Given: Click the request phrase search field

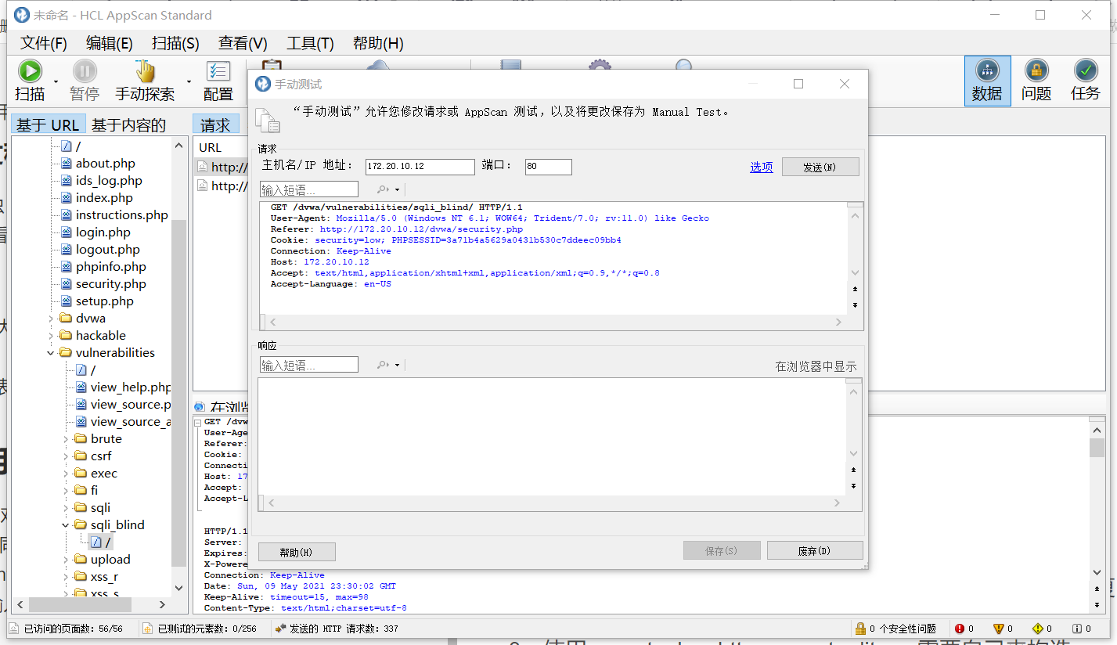Looking at the screenshot, I should (309, 189).
